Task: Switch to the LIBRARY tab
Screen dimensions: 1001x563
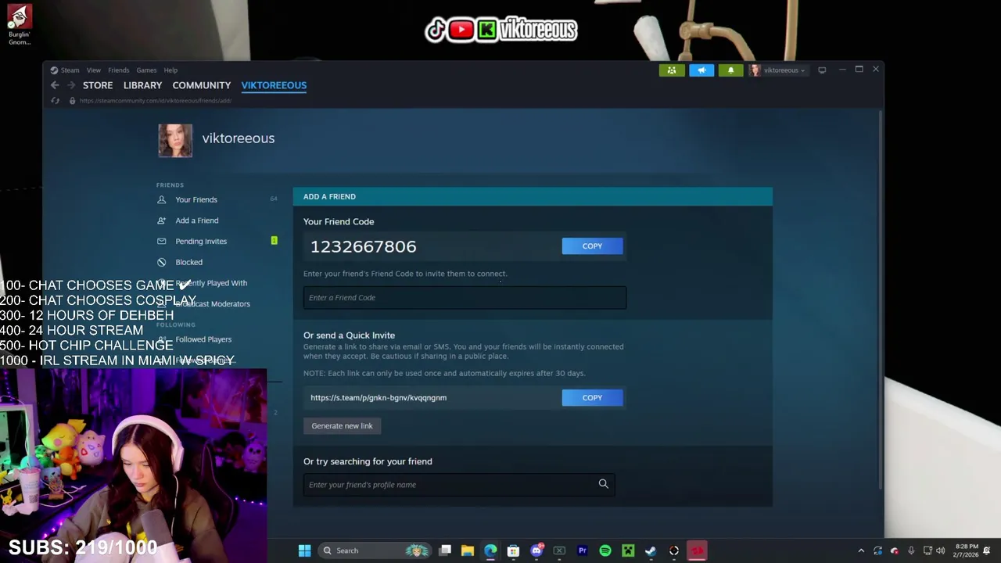Action: 142,85
